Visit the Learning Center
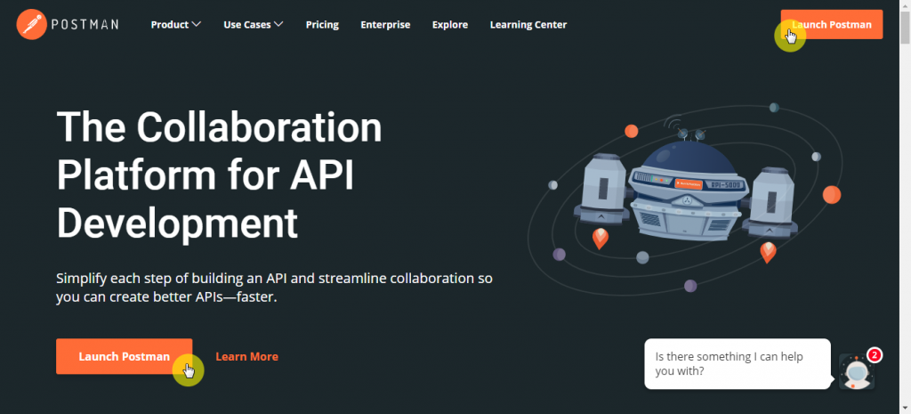This screenshot has width=911, height=414. pyautogui.click(x=528, y=24)
